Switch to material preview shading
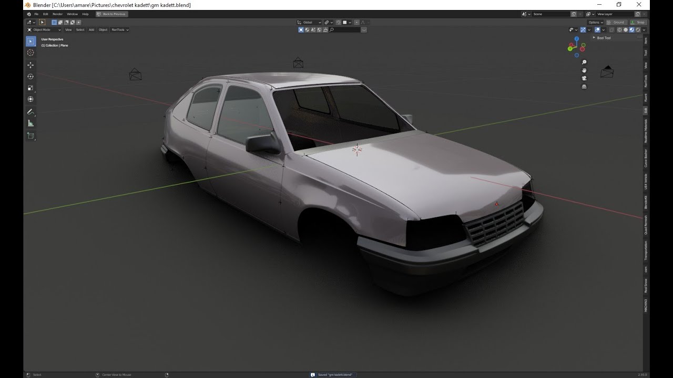Screen dimensions: 673x378 click(631, 30)
